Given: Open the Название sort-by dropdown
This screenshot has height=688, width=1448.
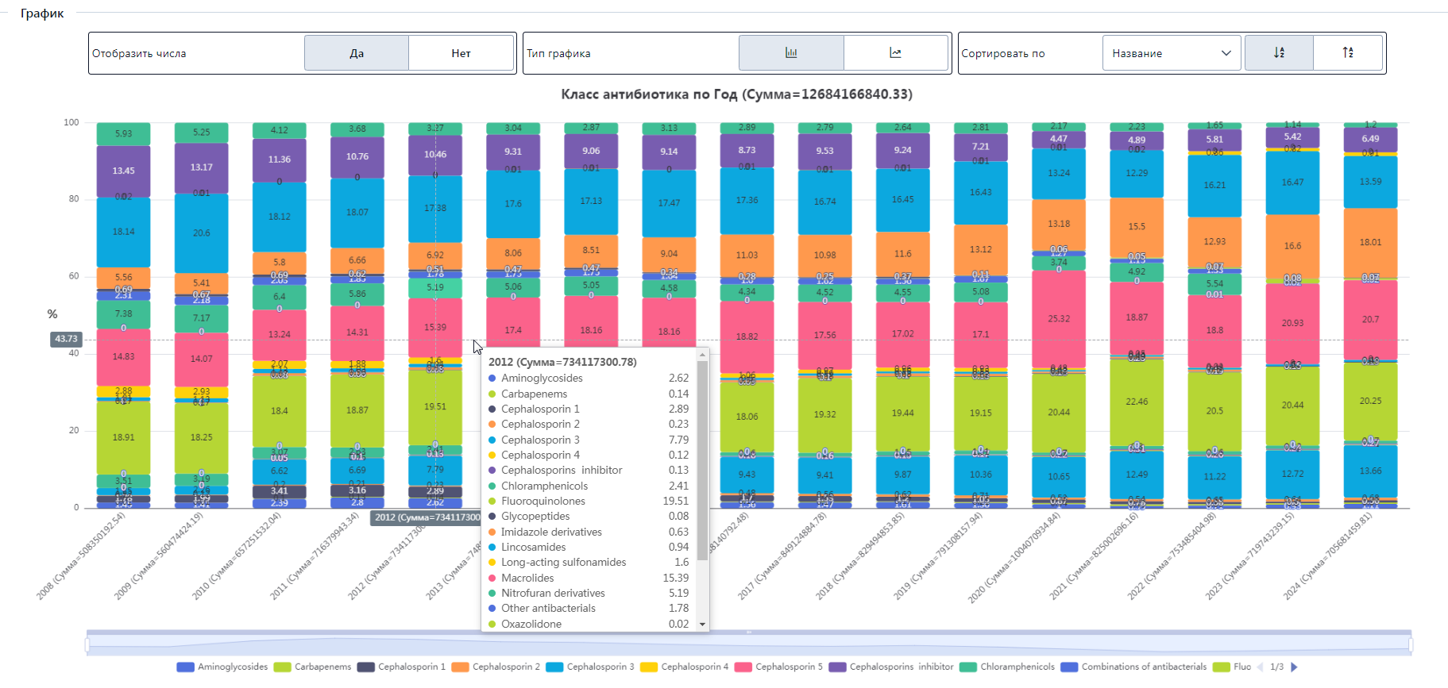Looking at the screenshot, I should (x=1171, y=53).
